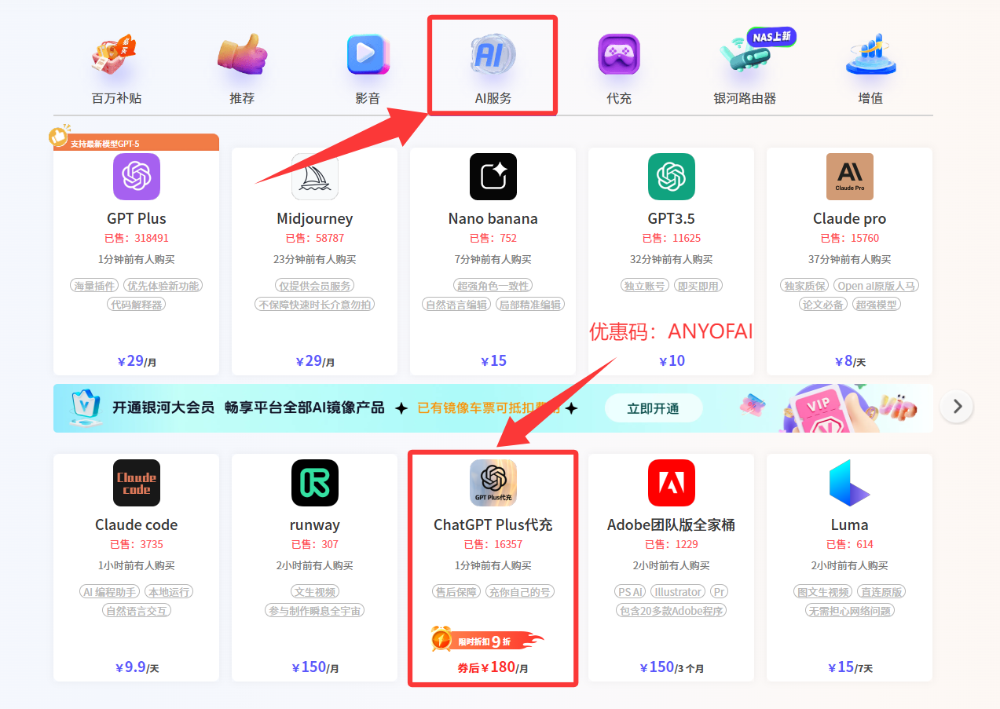This screenshot has height=709, width=1000.
Task: Click the 自然语言编辑 tag
Action: click(x=457, y=305)
